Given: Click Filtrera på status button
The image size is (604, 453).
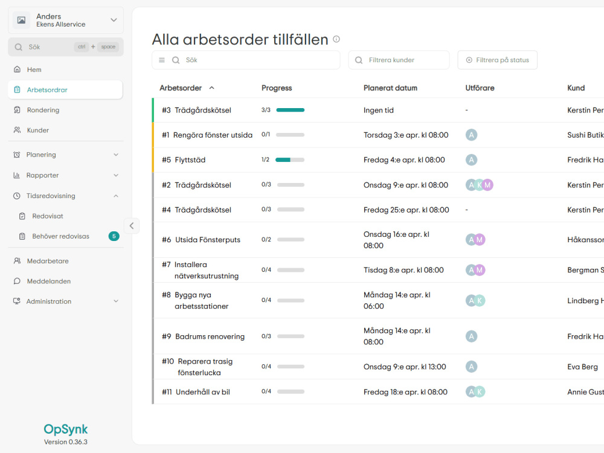Looking at the screenshot, I should coord(497,60).
